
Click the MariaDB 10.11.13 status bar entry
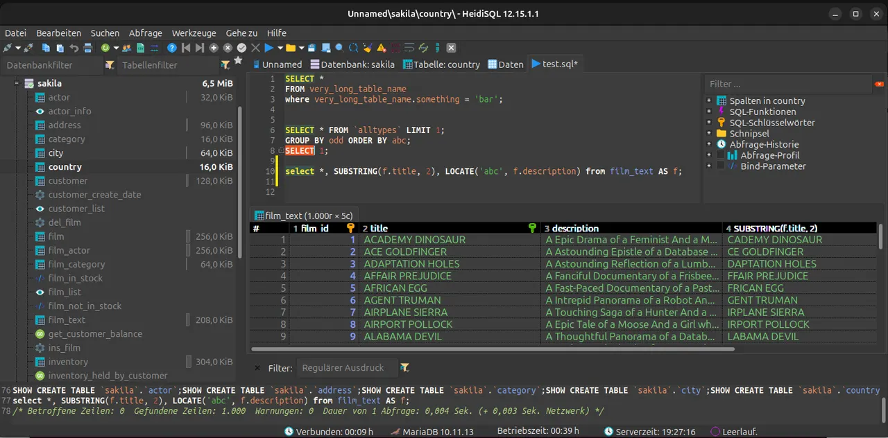(432, 432)
